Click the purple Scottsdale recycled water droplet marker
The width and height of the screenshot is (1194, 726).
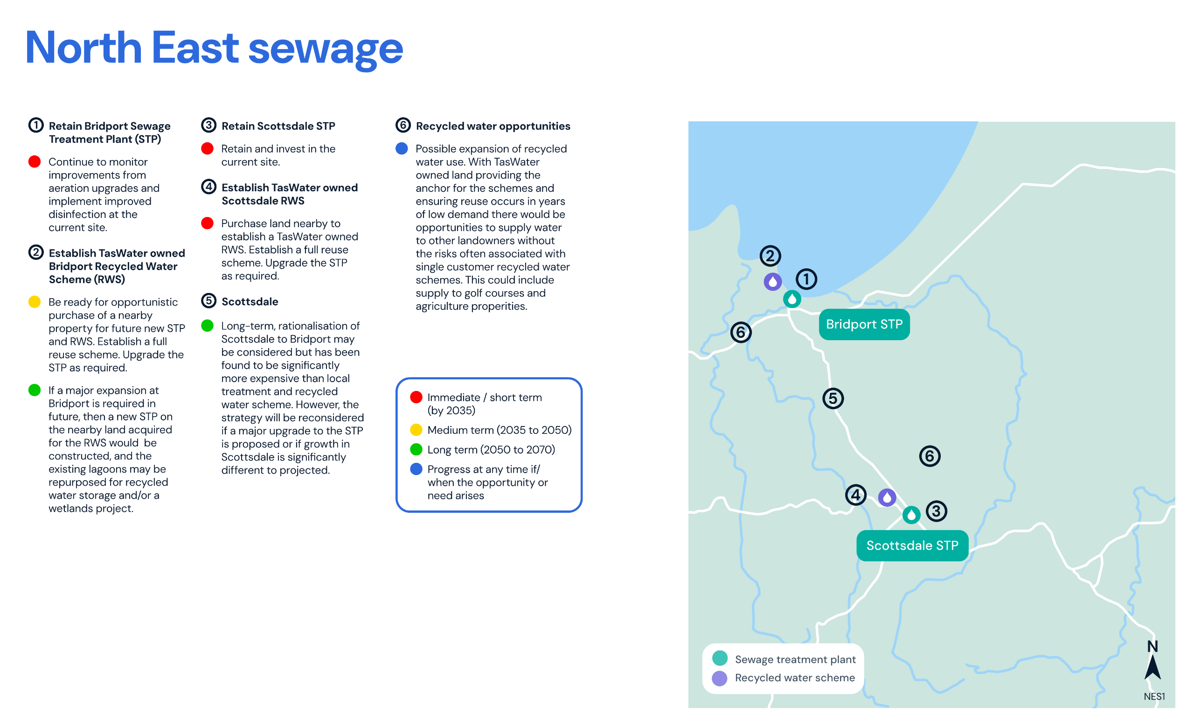[x=887, y=497]
